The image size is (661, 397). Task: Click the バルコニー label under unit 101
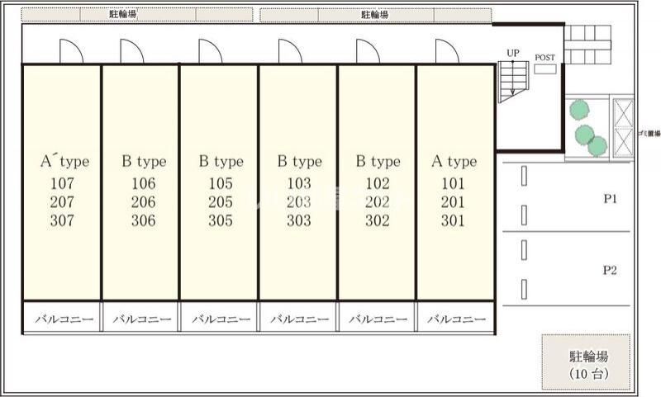click(457, 319)
